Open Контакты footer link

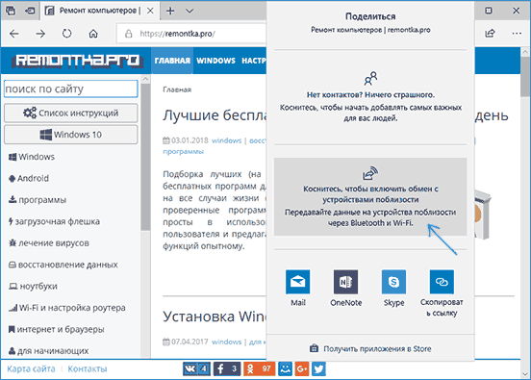point(88,368)
